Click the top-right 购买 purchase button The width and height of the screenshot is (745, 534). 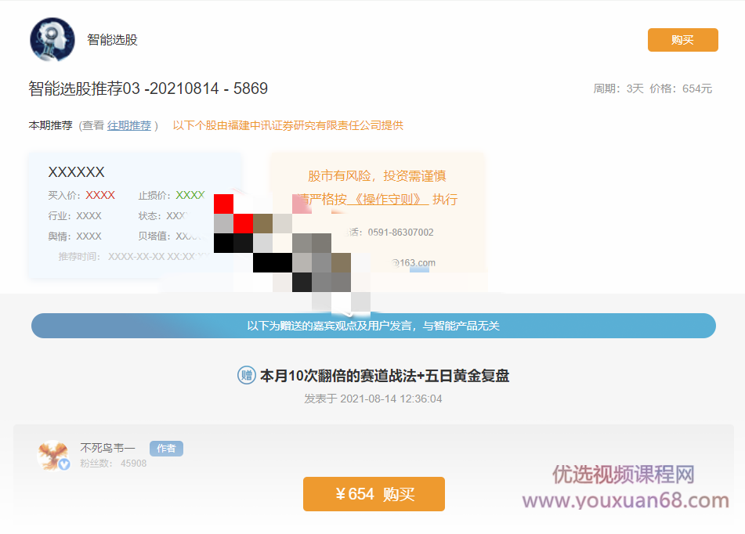pos(682,38)
